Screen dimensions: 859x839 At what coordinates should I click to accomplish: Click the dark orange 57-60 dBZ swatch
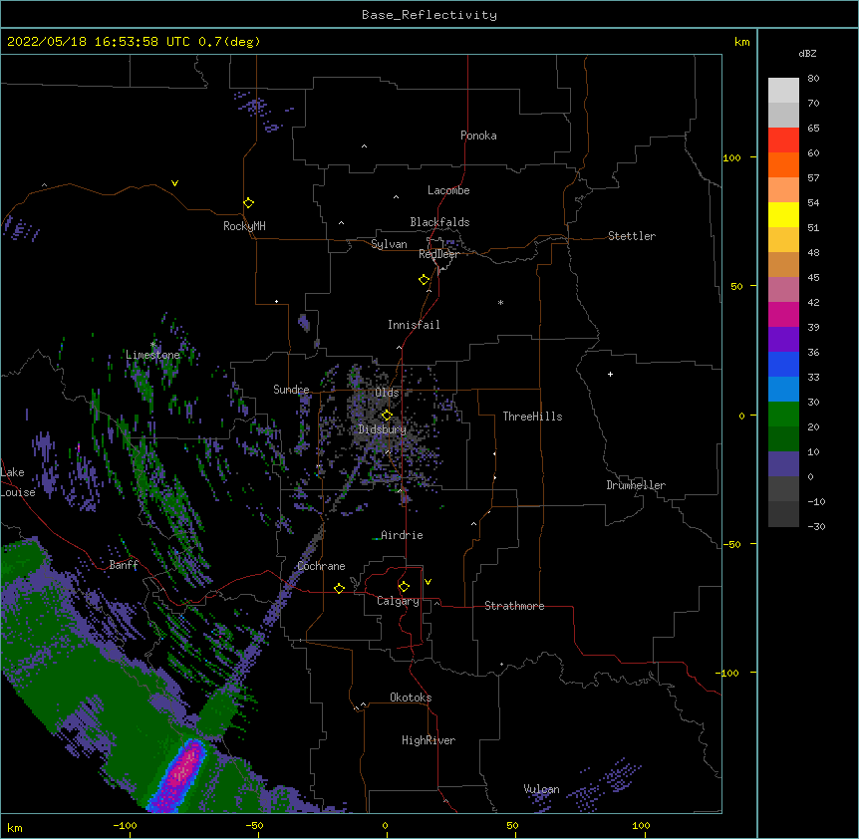click(x=783, y=164)
